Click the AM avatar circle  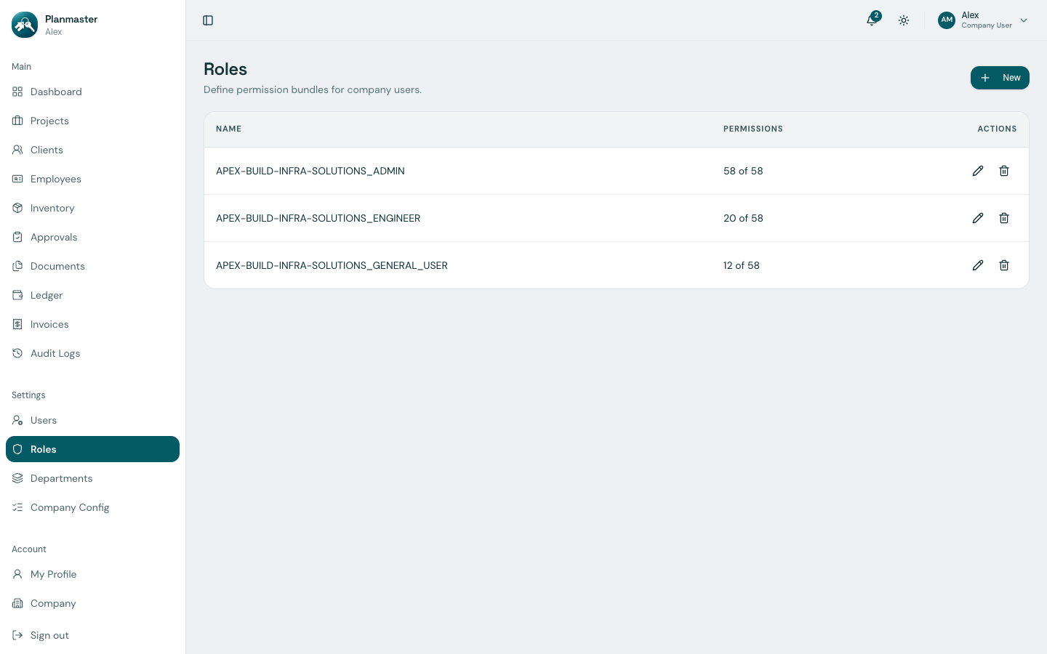(x=947, y=20)
